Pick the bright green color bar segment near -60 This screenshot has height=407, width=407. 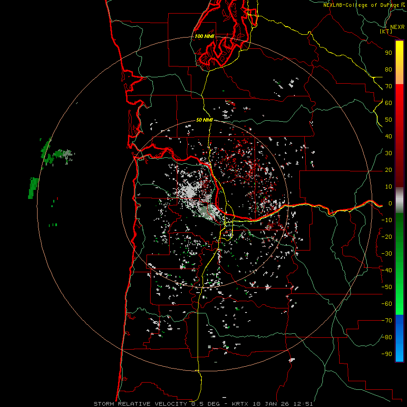[399, 305]
